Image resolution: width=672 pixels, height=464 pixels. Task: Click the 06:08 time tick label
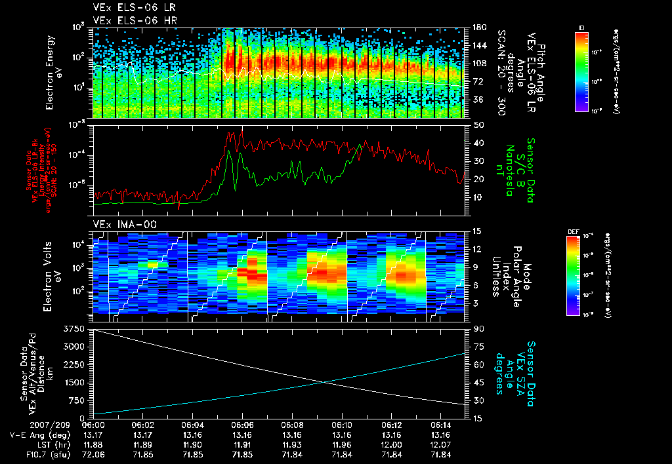tap(292, 425)
